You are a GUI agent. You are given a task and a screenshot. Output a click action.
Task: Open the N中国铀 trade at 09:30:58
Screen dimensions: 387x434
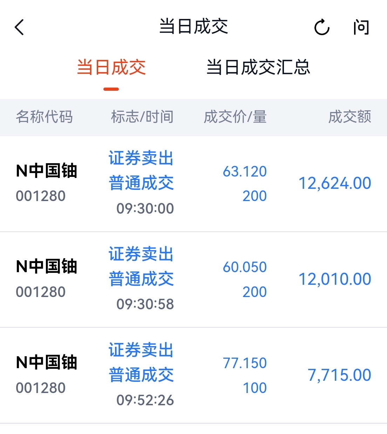(x=193, y=280)
